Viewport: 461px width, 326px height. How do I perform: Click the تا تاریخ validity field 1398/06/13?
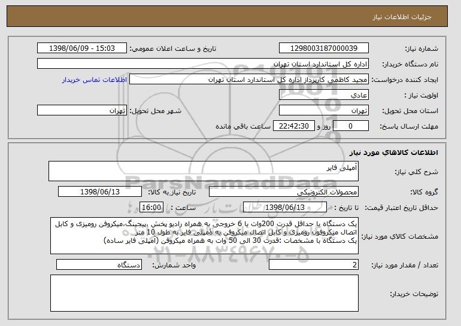(x=285, y=208)
